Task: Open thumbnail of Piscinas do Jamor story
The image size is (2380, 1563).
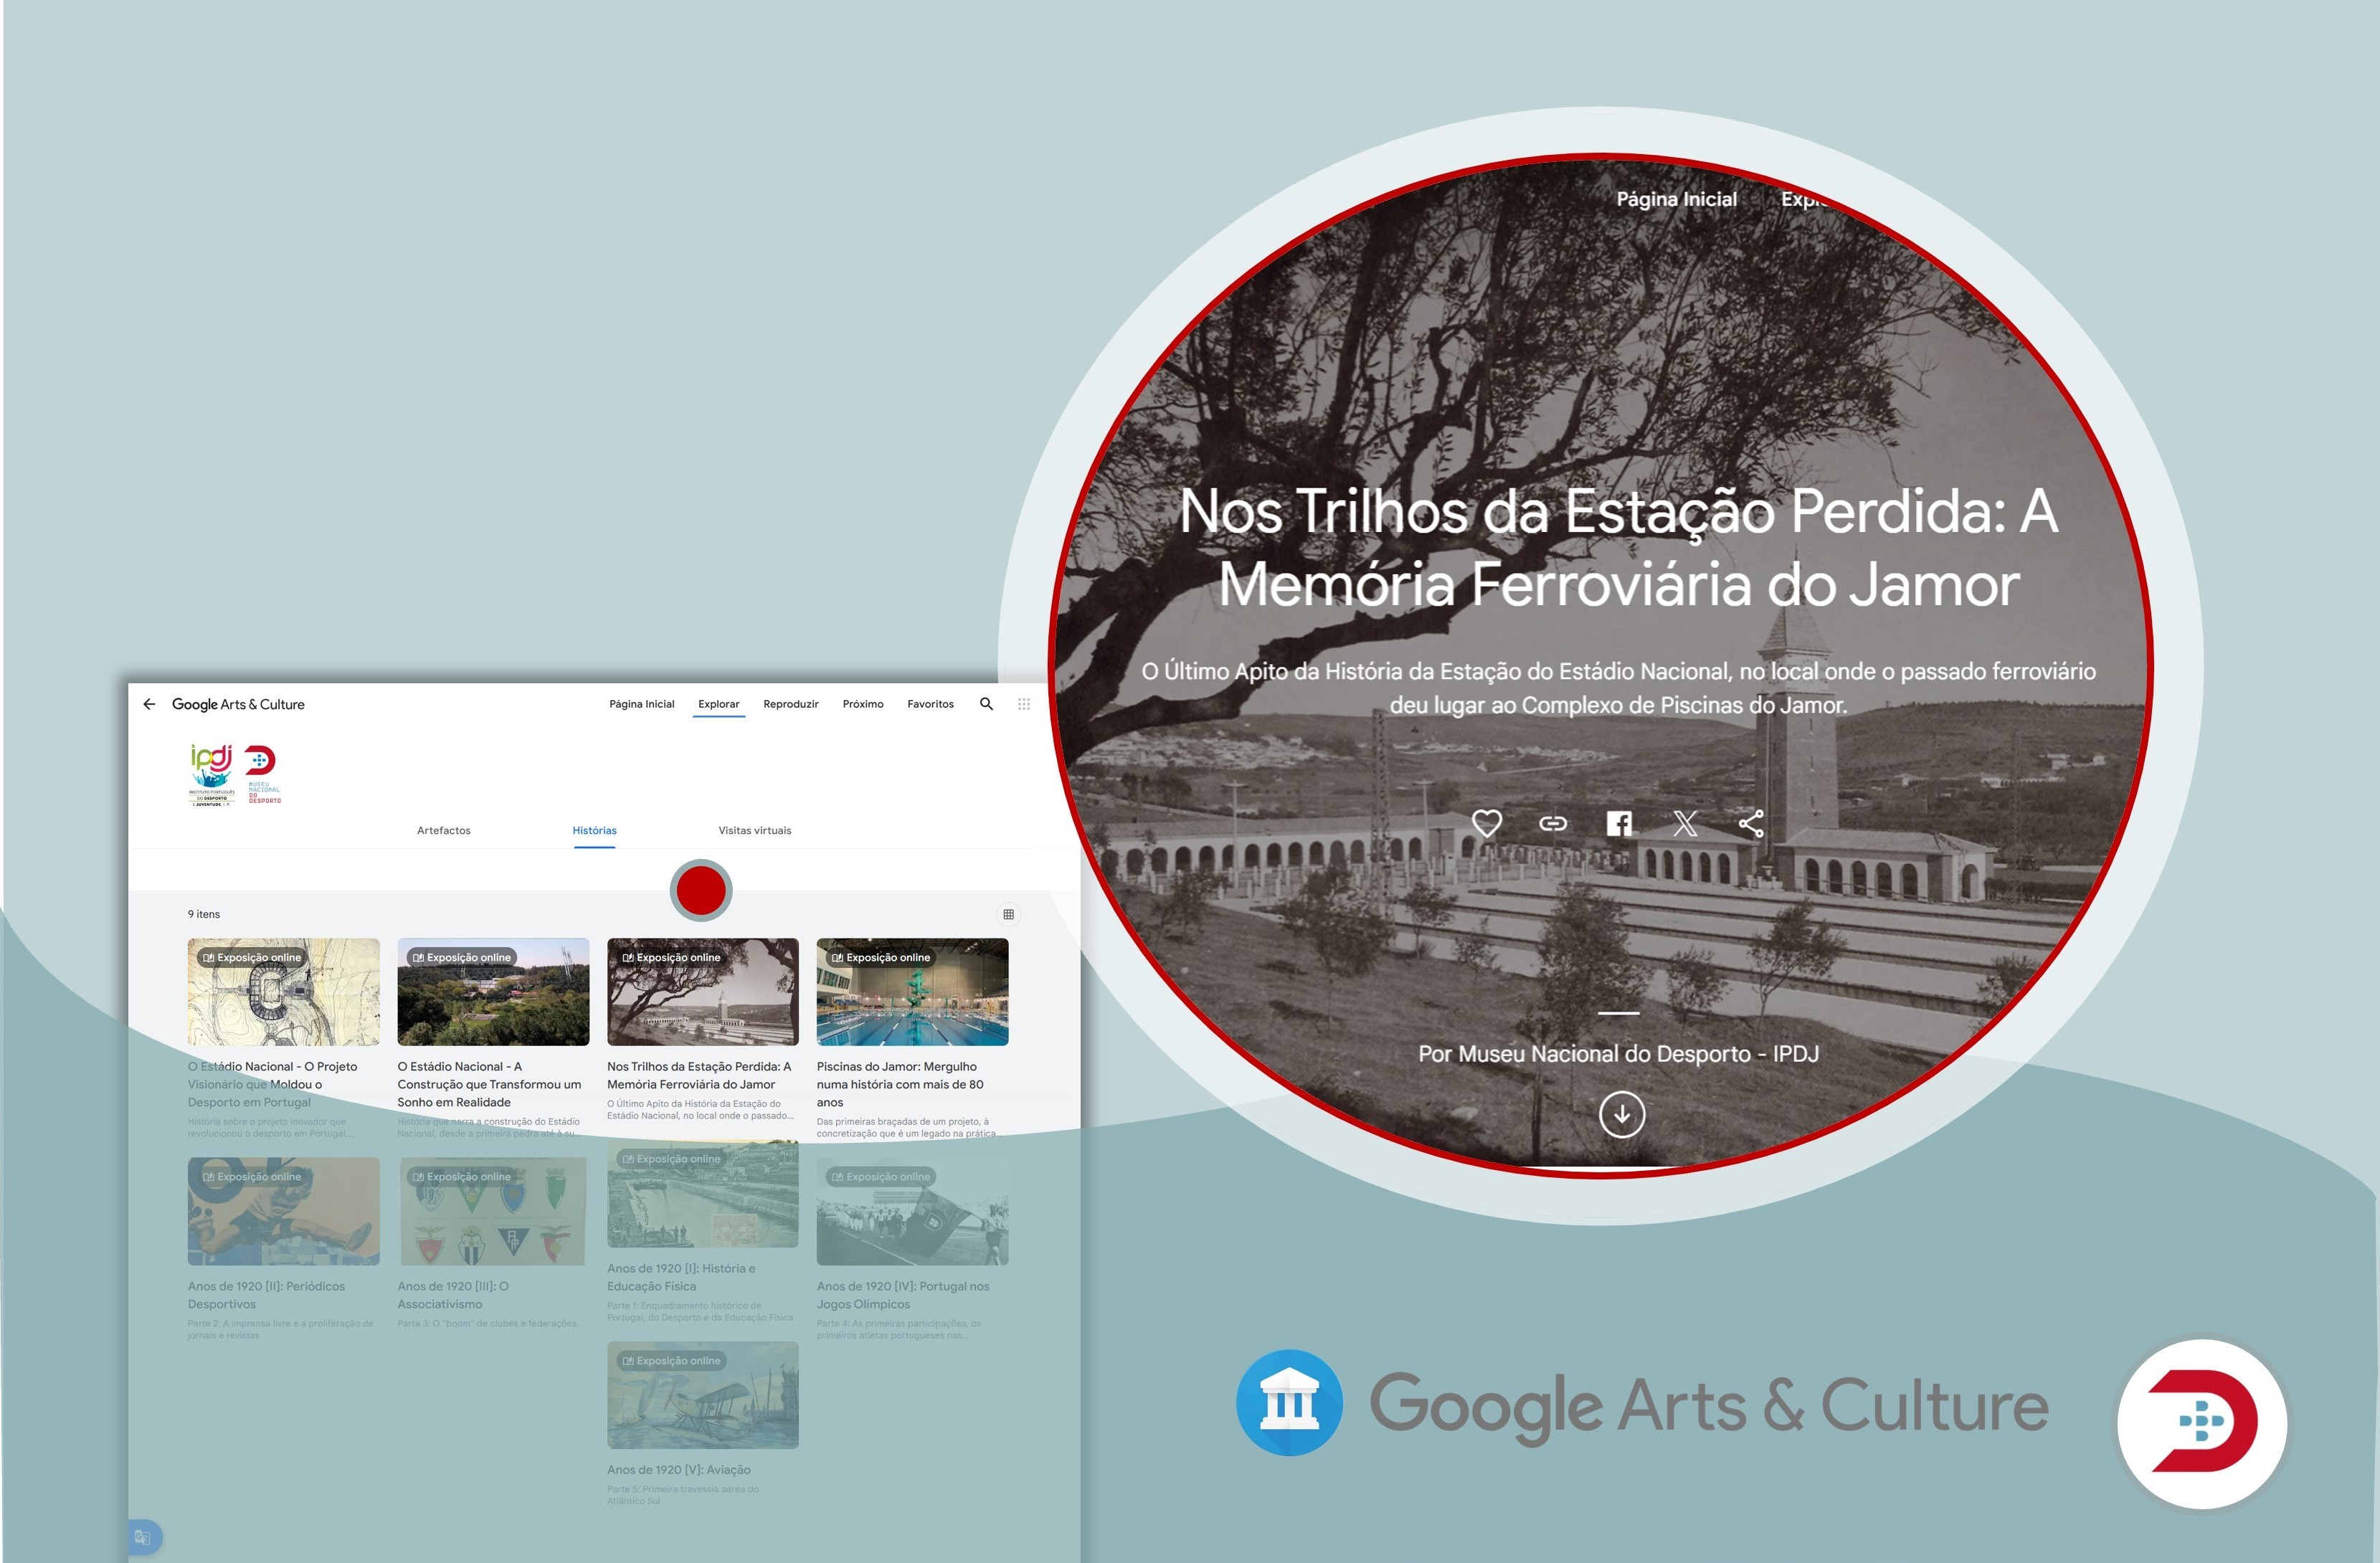Action: click(x=913, y=992)
